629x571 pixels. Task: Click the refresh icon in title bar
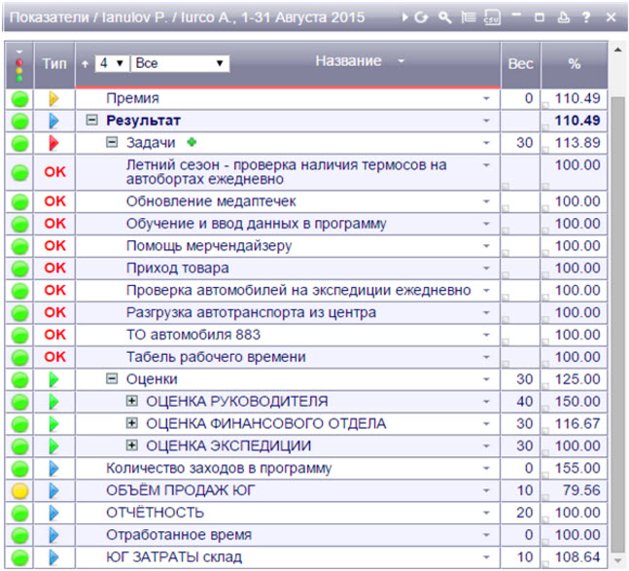click(x=421, y=18)
